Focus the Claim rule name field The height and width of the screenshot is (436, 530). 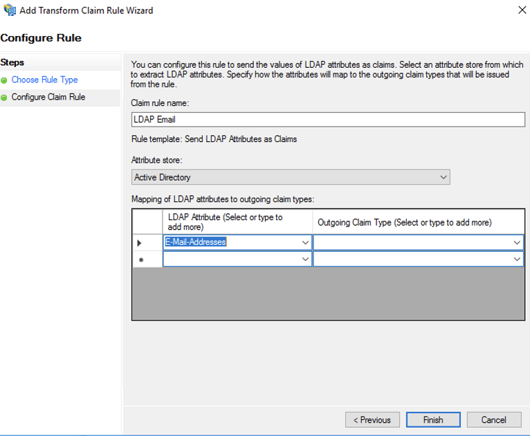click(x=328, y=120)
